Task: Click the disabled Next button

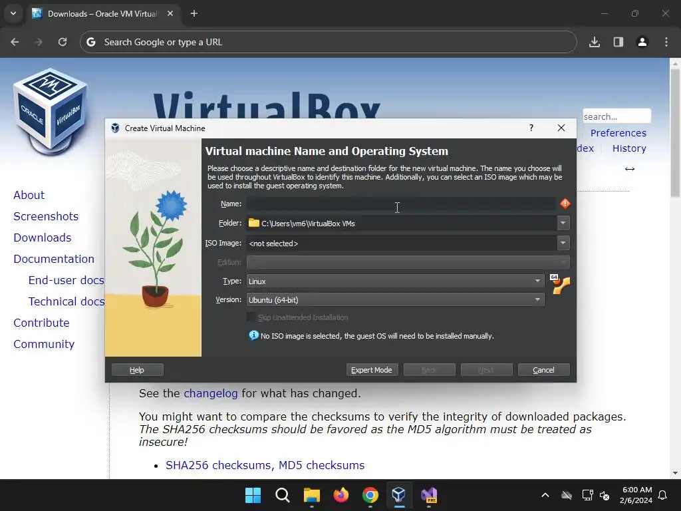Action: 486,370
